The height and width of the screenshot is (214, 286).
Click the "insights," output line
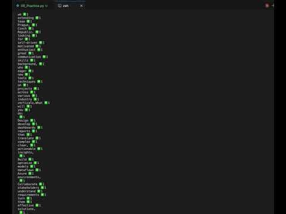(26, 152)
